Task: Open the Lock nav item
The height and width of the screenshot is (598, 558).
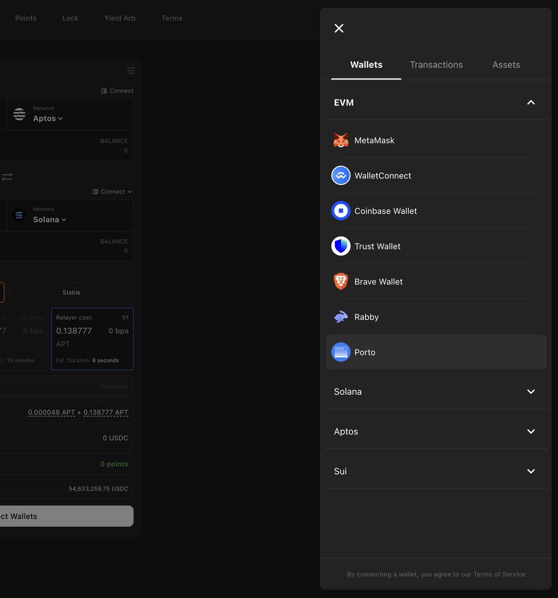Action: click(x=70, y=18)
